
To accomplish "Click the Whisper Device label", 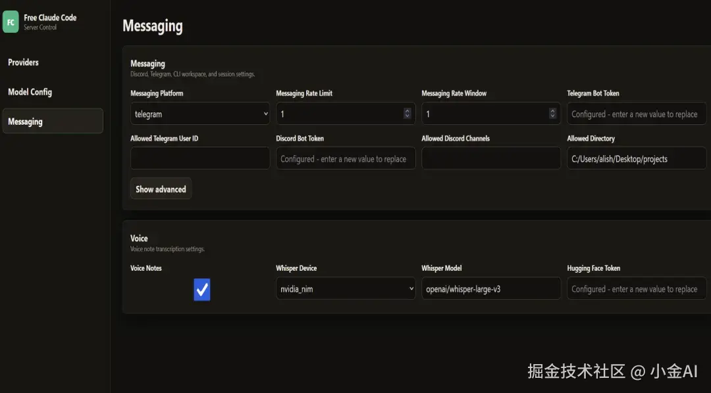I will pyautogui.click(x=296, y=268).
